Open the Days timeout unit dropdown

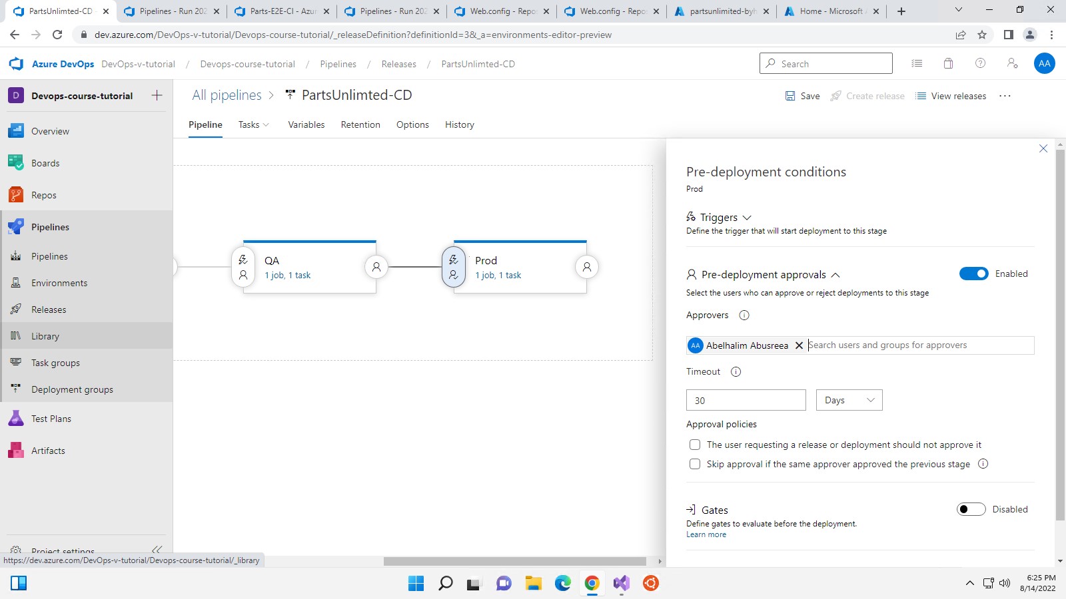tap(849, 400)
